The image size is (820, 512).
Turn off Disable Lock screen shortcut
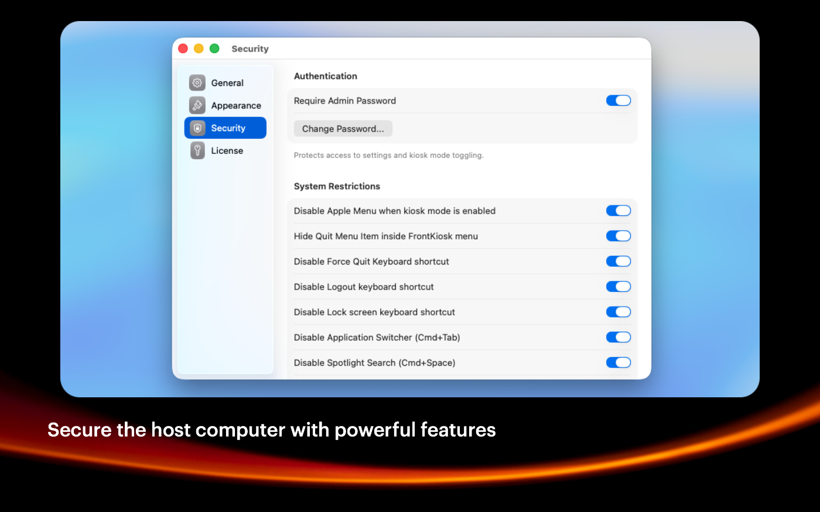pos(618,312)
